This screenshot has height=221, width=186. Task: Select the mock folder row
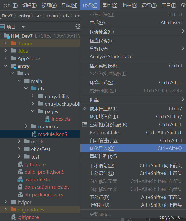[x=40, y=142]
